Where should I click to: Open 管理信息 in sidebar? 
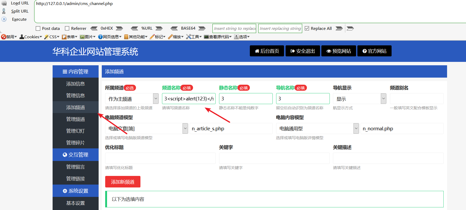75,95
